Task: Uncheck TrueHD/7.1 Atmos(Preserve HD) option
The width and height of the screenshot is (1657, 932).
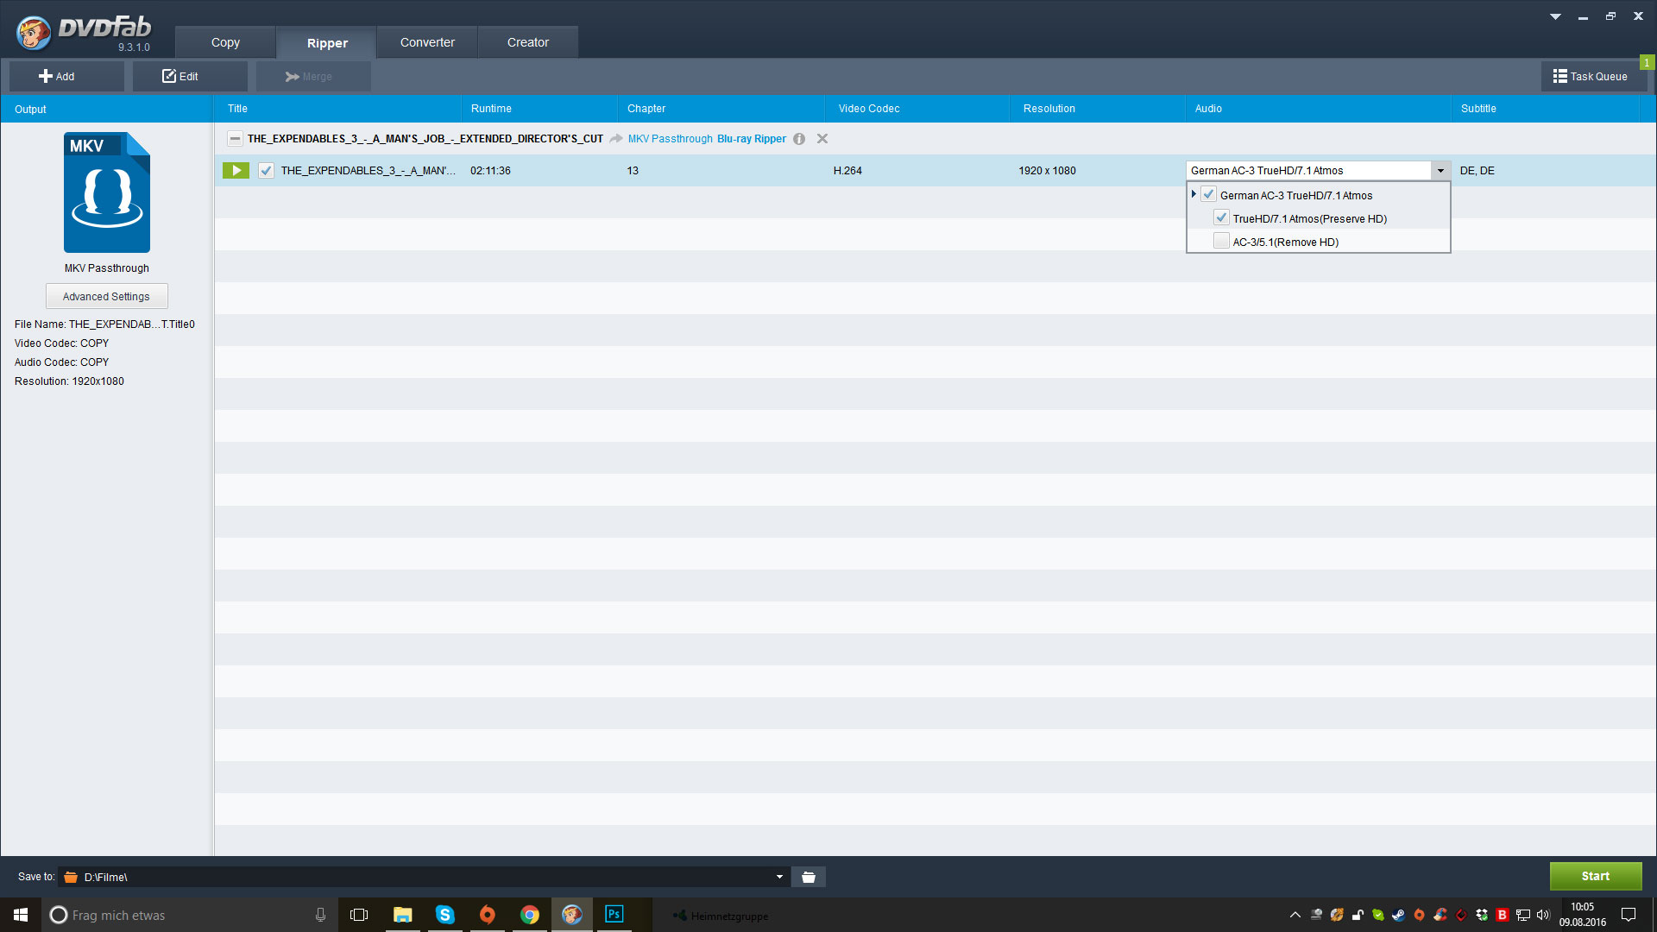Action: (1221, 218)
